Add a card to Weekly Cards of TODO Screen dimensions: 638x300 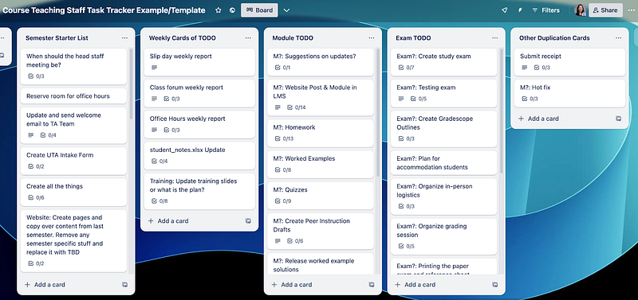(168, 221)
